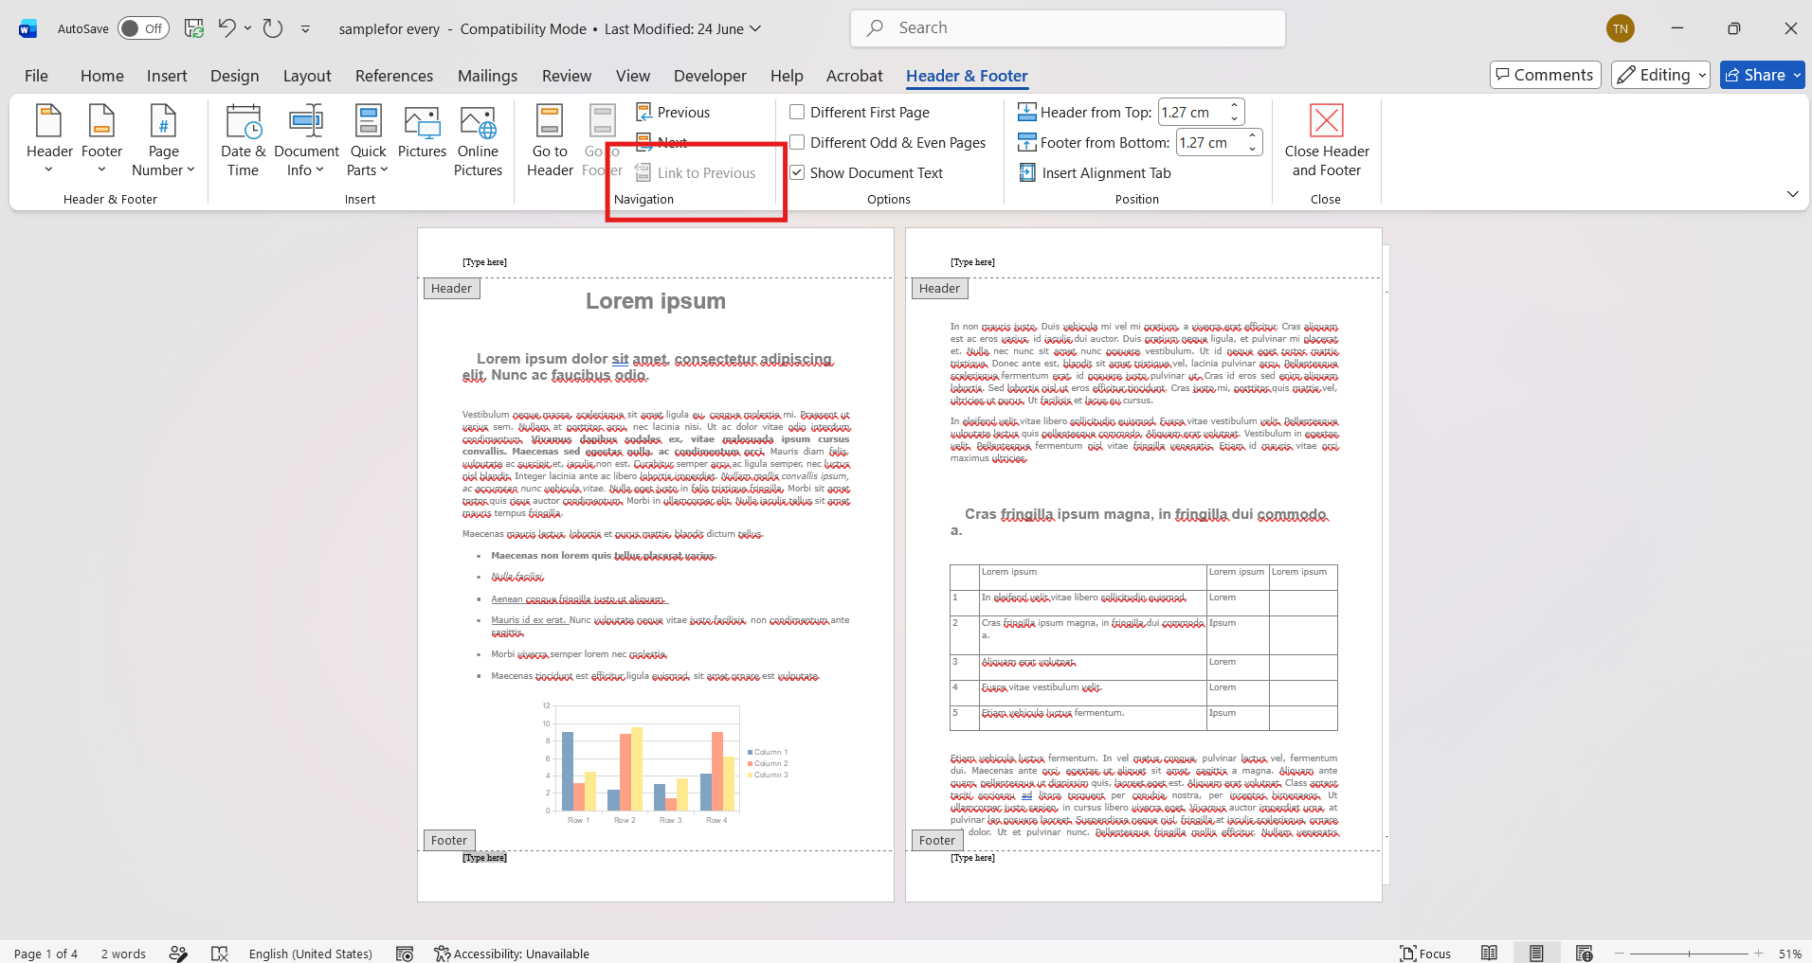Collapse the ribbon chevron
The width and height of the screenshot is (1812, 963).
[x=1792, y=194]
